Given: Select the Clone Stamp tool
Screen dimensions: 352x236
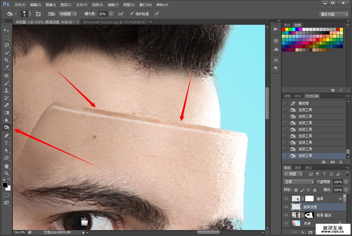Looking at the screenshot, I should (x=7, y=90).
